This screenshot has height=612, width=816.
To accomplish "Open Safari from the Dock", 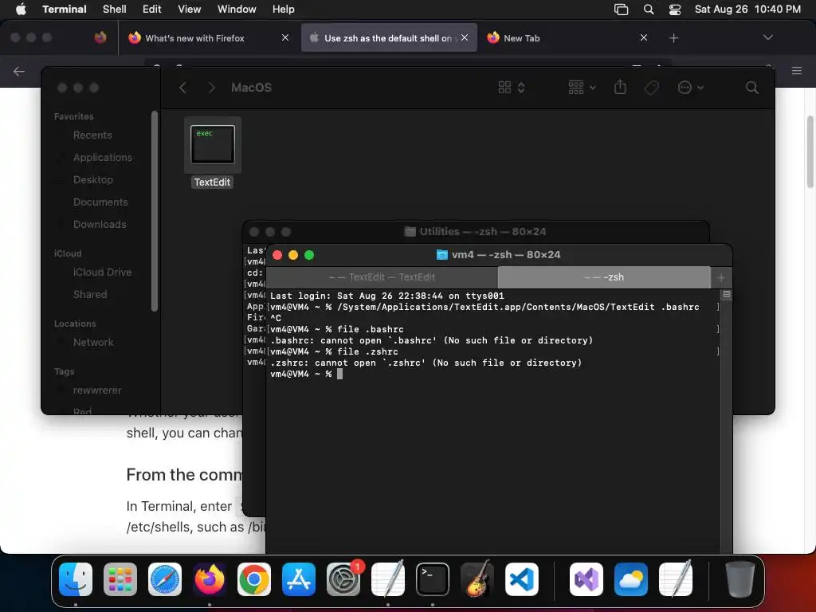I will 165,579.
